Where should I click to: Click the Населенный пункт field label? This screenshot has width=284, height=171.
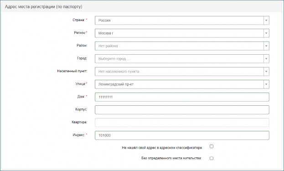72,71
